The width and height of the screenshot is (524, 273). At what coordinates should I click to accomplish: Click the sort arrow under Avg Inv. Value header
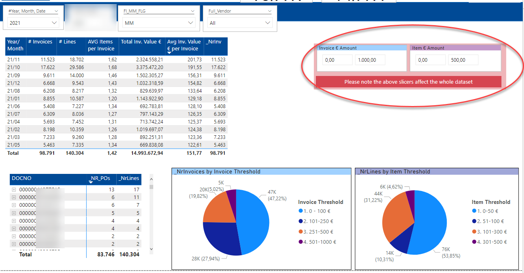tap(170, 53)
